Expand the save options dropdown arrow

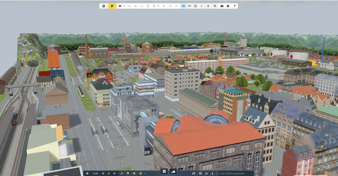(124, 6)
